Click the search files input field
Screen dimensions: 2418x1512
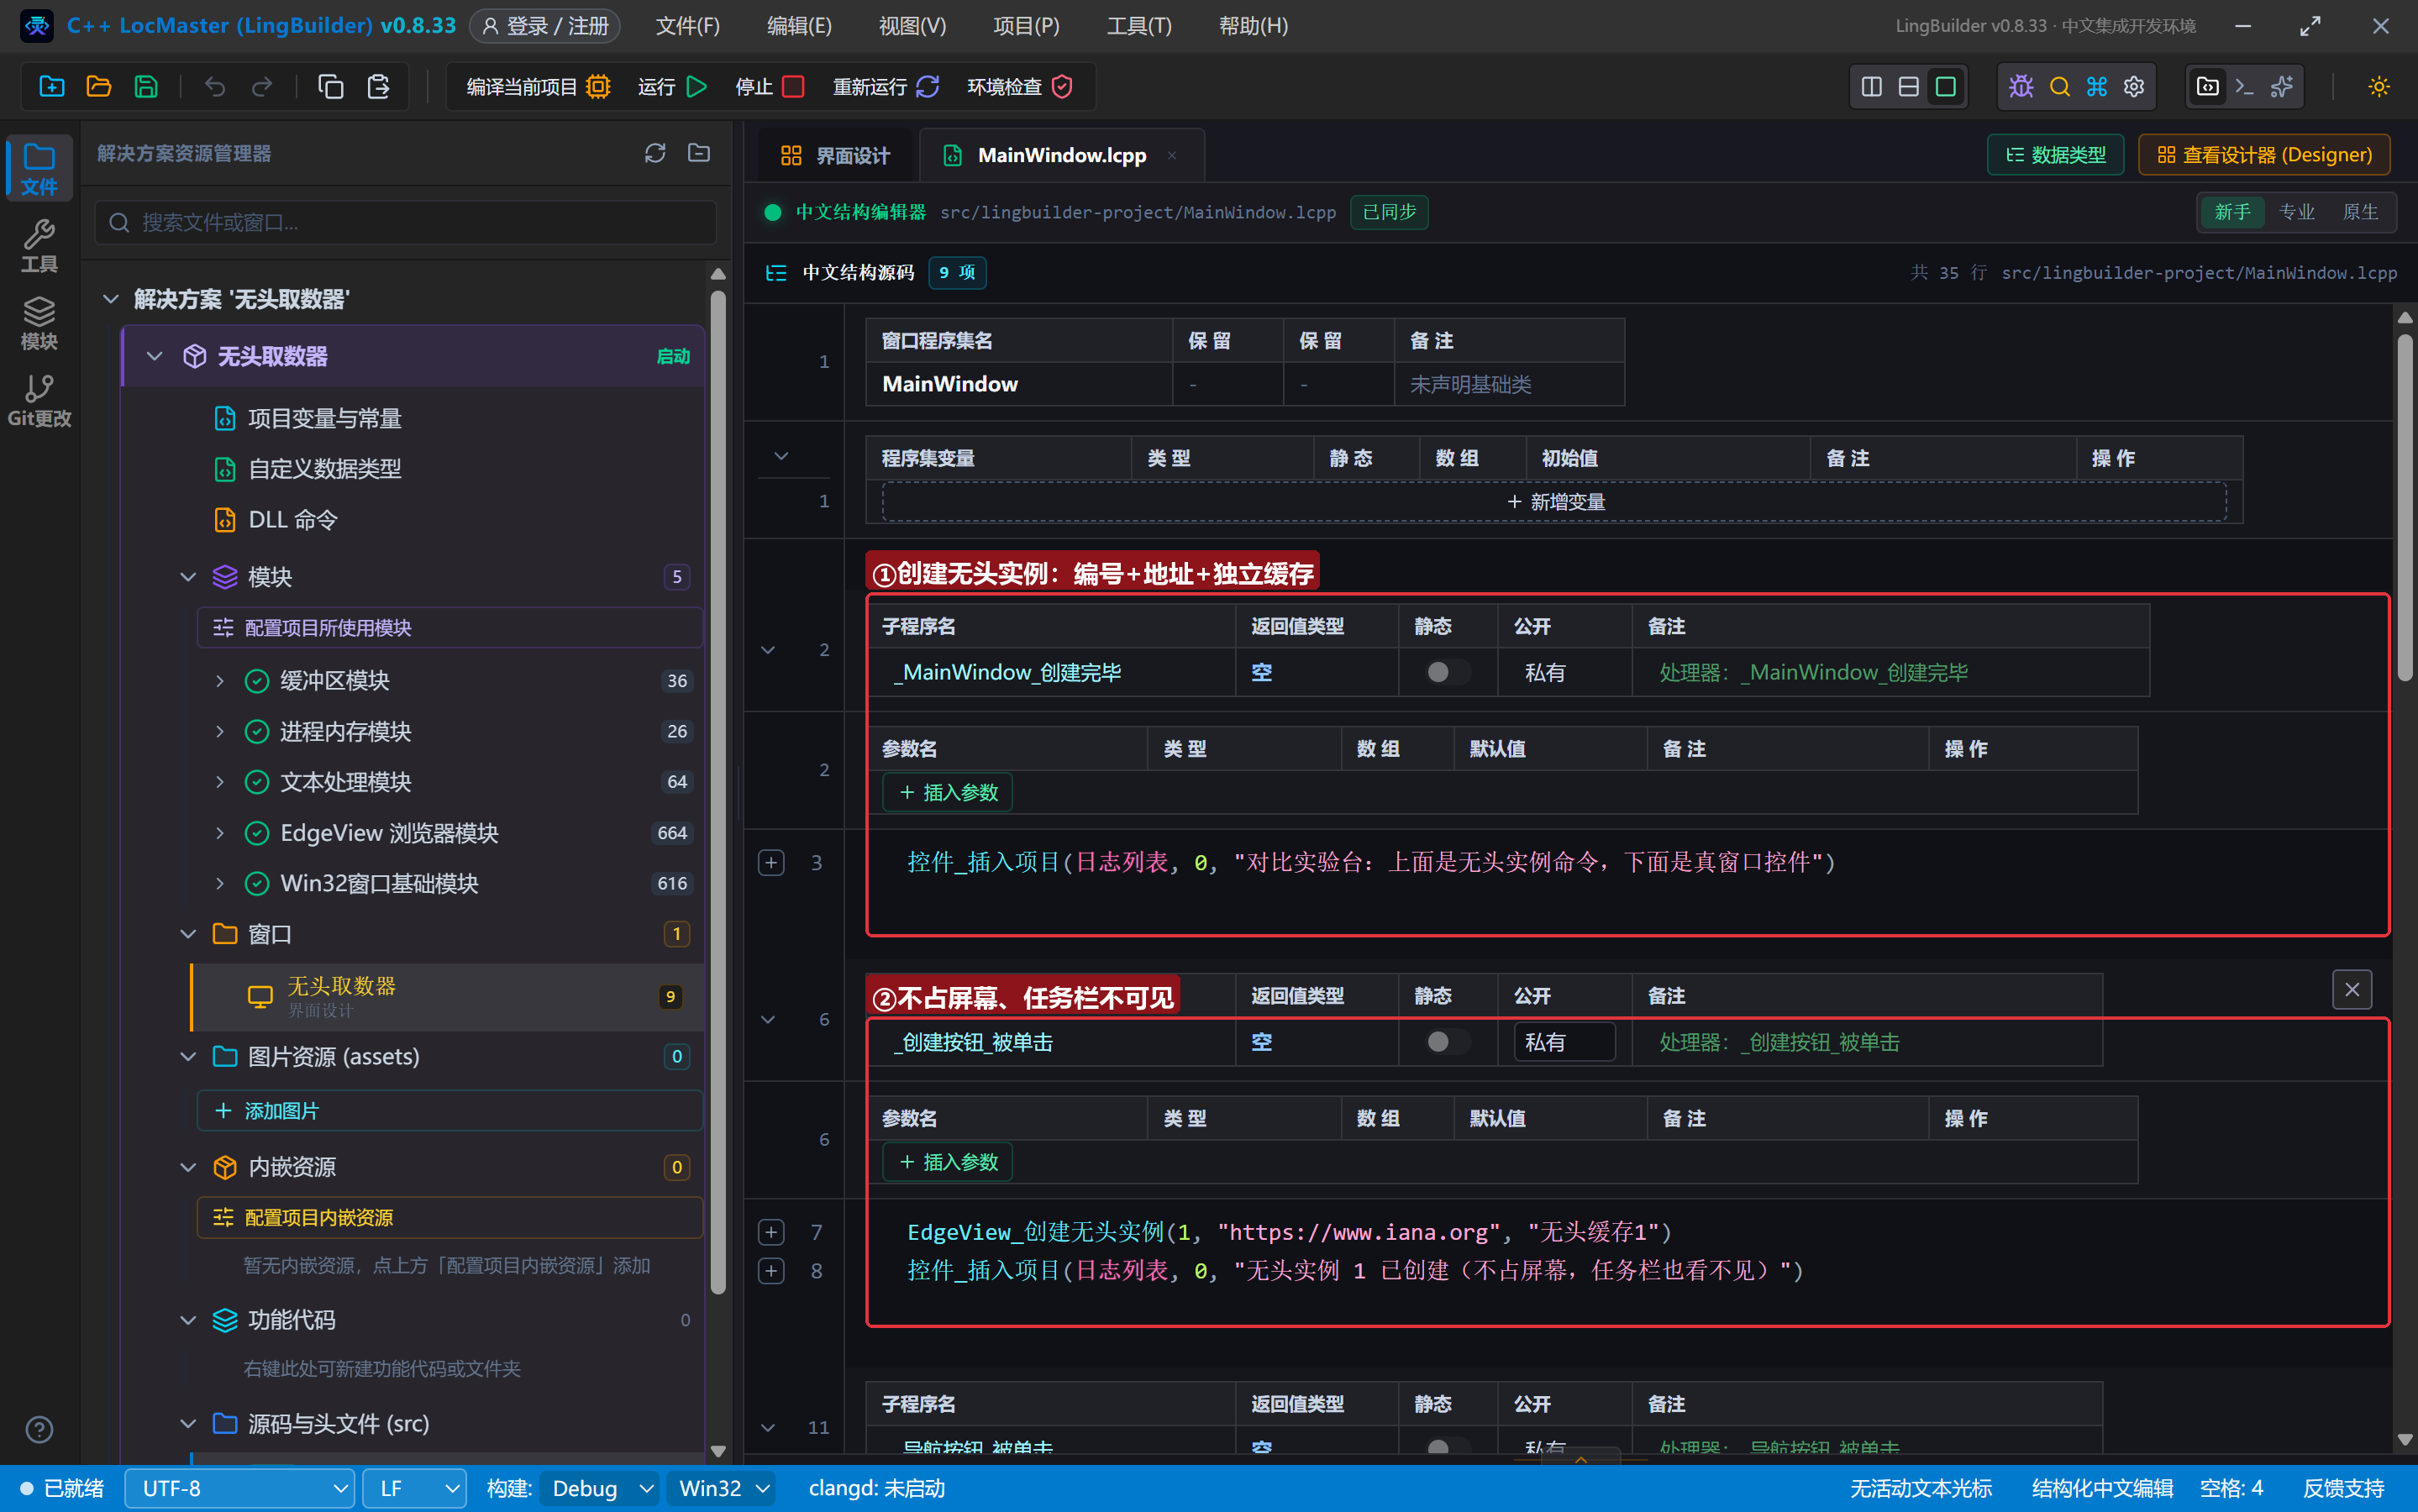(x=406, y=222)
